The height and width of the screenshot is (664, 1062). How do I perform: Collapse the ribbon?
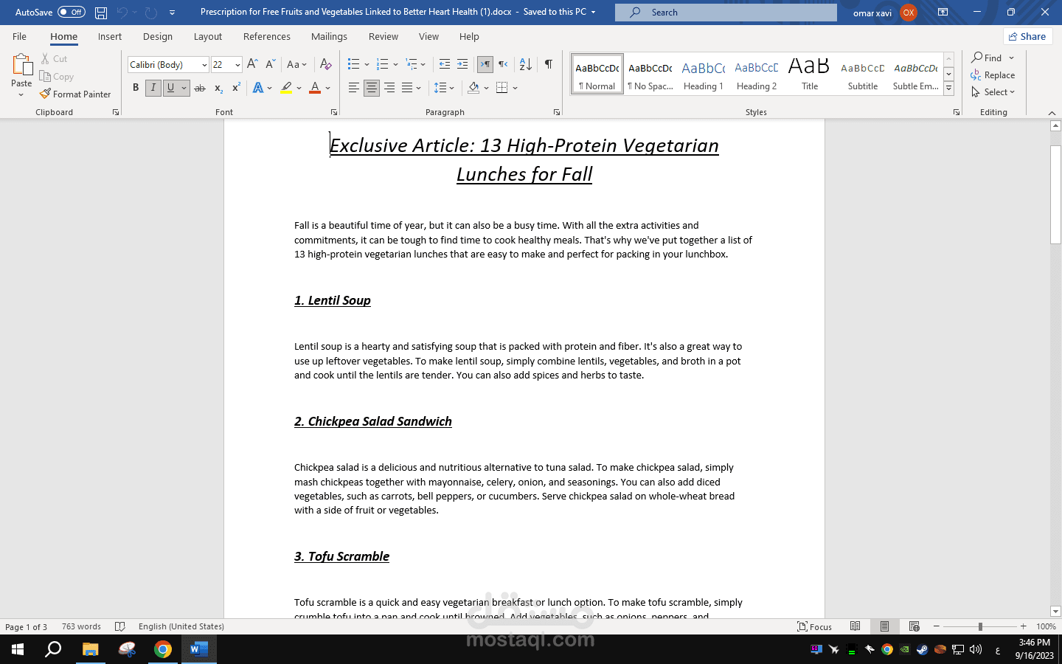click(x=1052, y=112)
